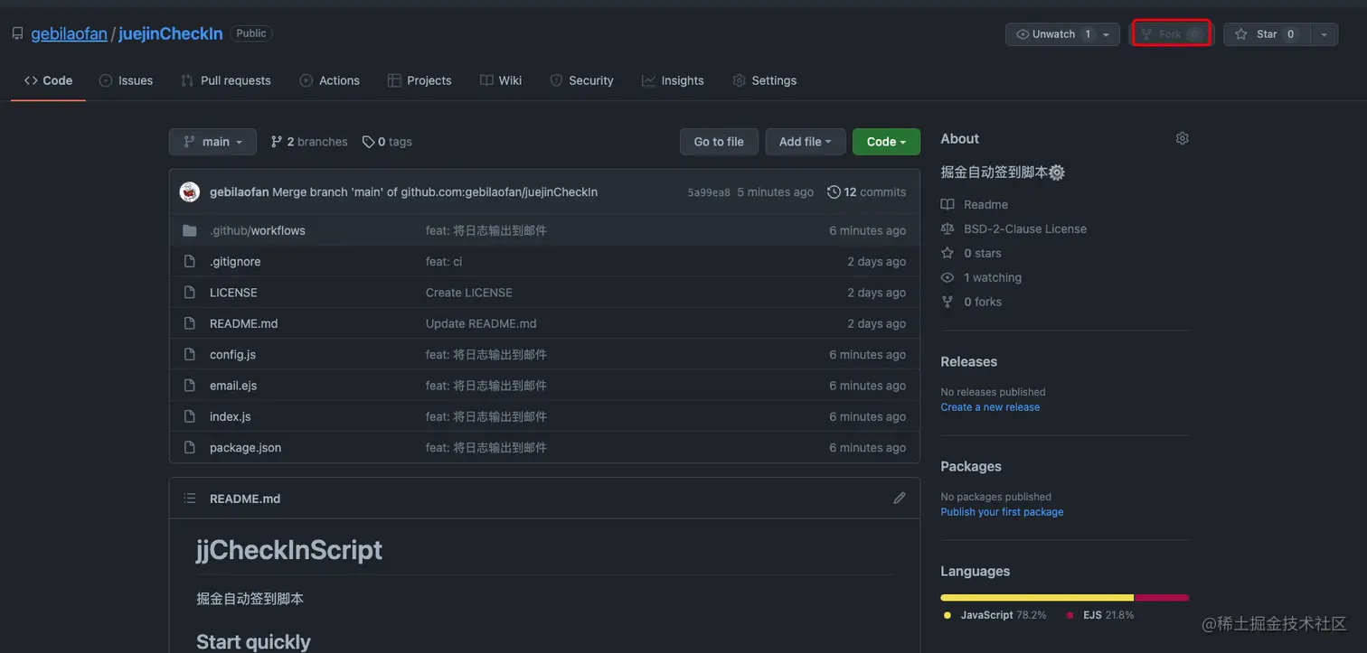Click the file icon next to package.json
This screenshot has width=1367, height=653.
click(189, 447)
